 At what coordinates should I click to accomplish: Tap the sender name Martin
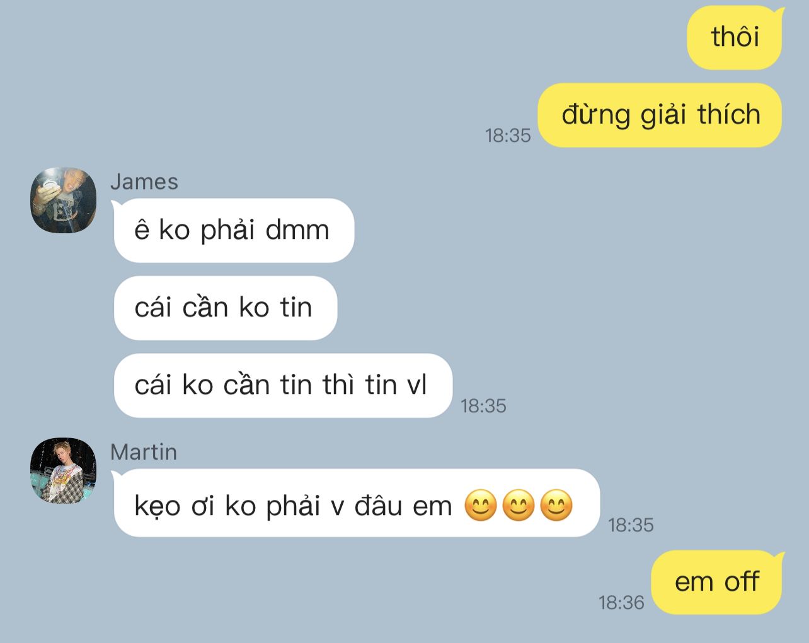pos(144,452)
